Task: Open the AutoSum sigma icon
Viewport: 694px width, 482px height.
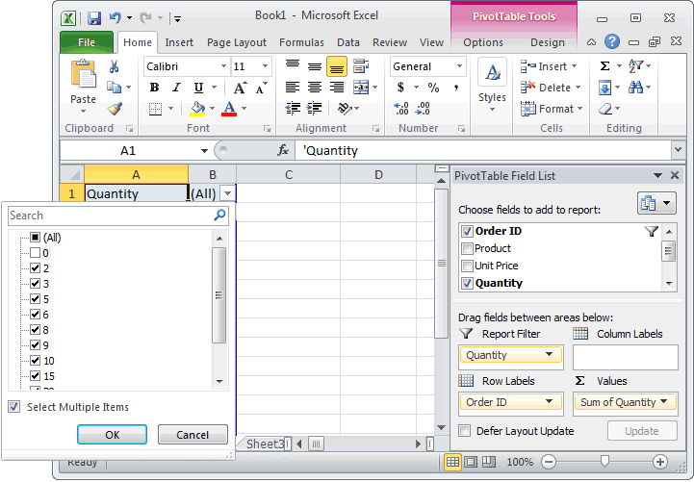Action: [x=604, y=66]
